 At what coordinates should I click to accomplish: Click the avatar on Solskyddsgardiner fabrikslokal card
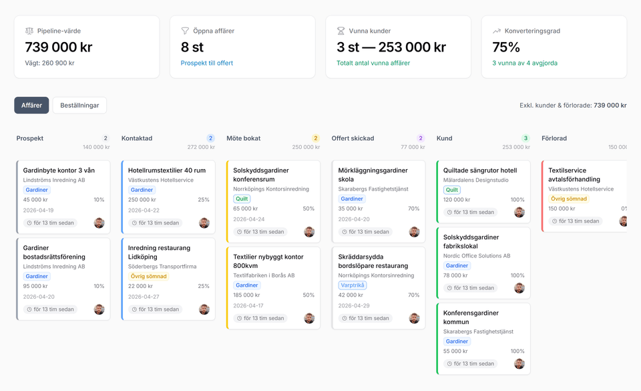tap(519, 287)
